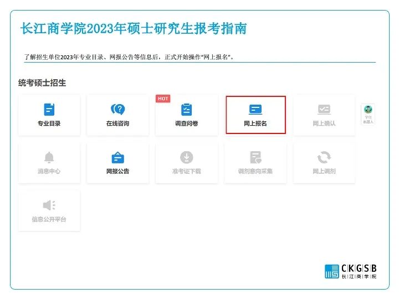Click the 网上报名 label text
Viewport: 399px width, 299px height.
pyautogui.click(x=255, y=123)
